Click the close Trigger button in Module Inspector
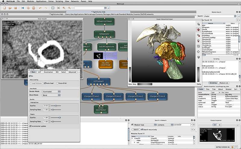This screenshot has width=241, height=149. [x=229, y=105]
